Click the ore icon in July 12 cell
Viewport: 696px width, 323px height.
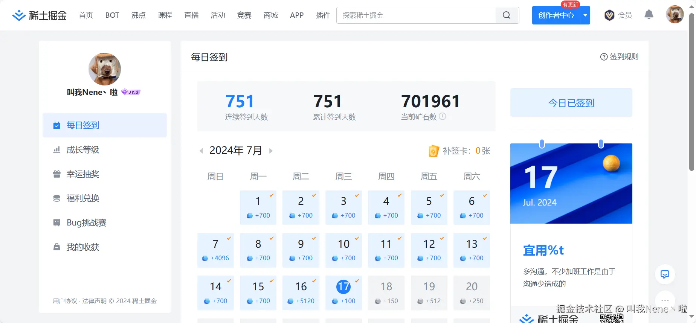[x=420, y=258]
